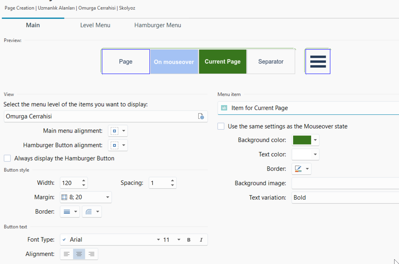Image resolution: width=399 pixels, height=264 pixels.
Task: Click the hamburger menu preview icon
Action: coord(318,62)
